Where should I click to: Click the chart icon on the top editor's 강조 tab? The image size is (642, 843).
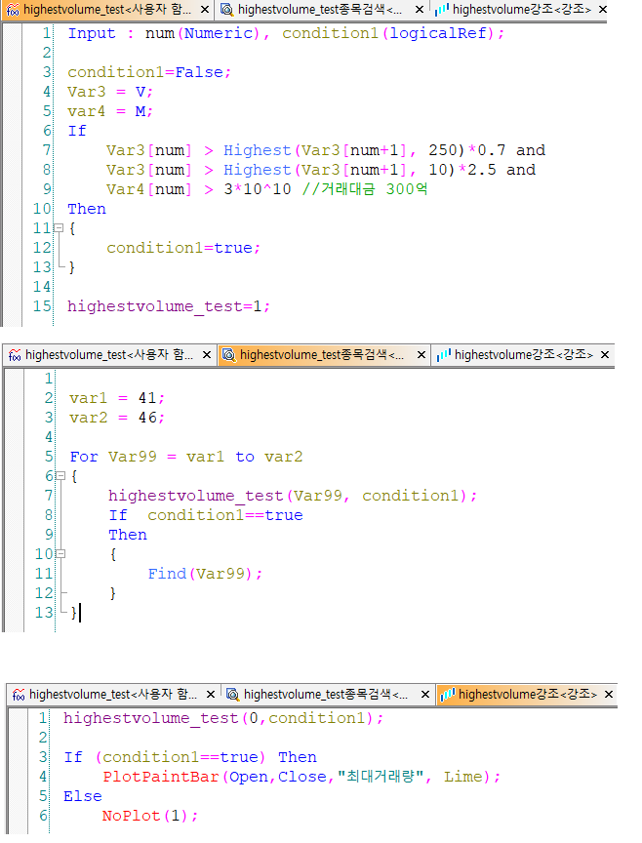coord(442,10)
